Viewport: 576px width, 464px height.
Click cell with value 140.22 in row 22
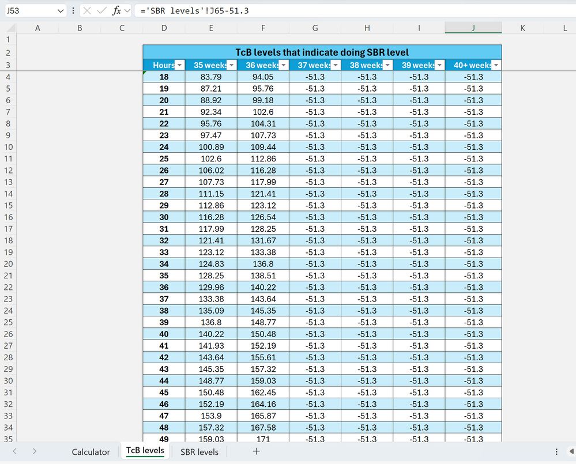pos(263,288)
